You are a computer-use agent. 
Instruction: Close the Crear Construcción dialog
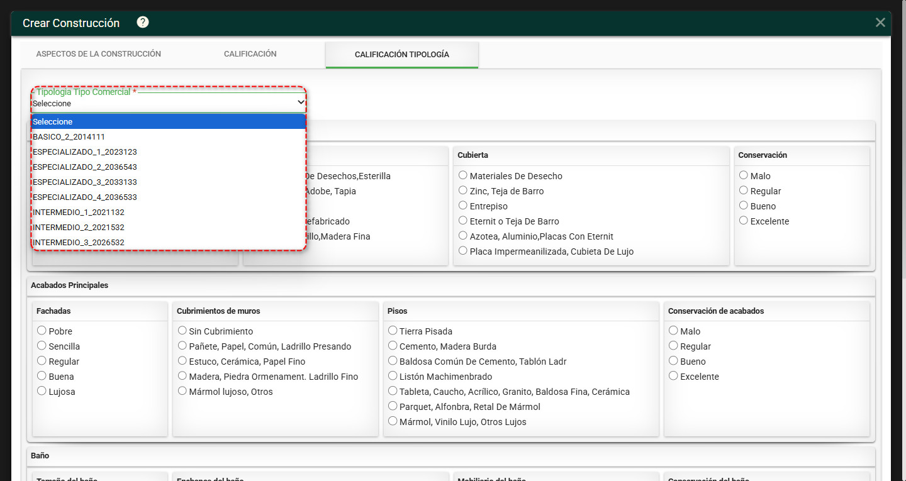(880, 23)
